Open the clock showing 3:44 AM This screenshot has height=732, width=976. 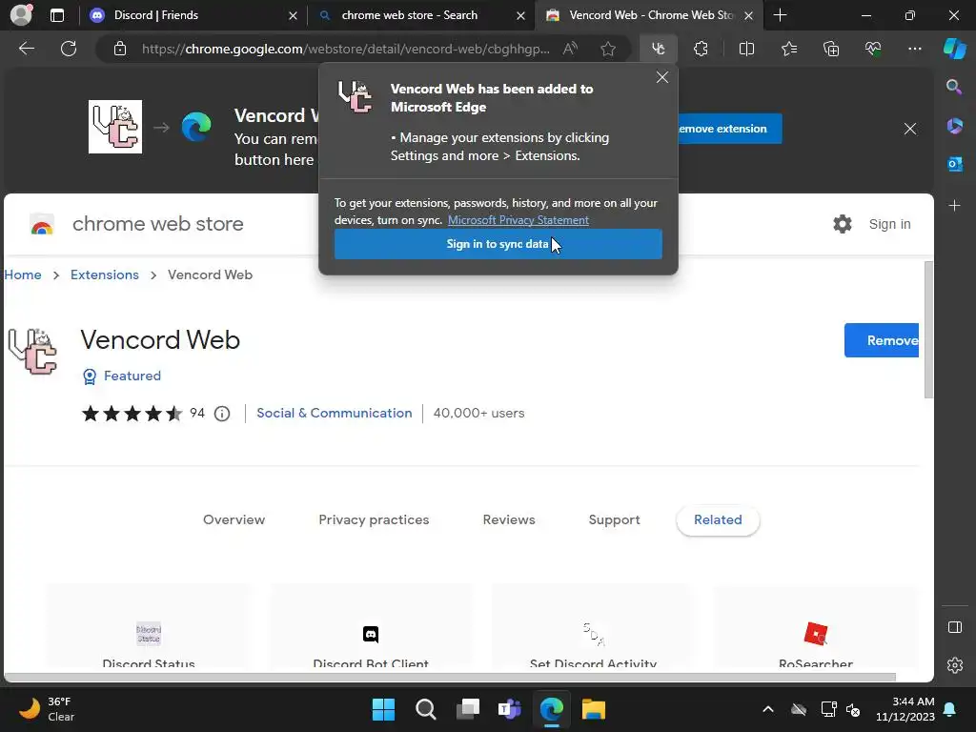click(x=905, y=709)
